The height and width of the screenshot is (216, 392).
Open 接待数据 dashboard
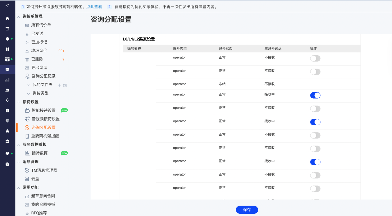(x=40, y=153)
